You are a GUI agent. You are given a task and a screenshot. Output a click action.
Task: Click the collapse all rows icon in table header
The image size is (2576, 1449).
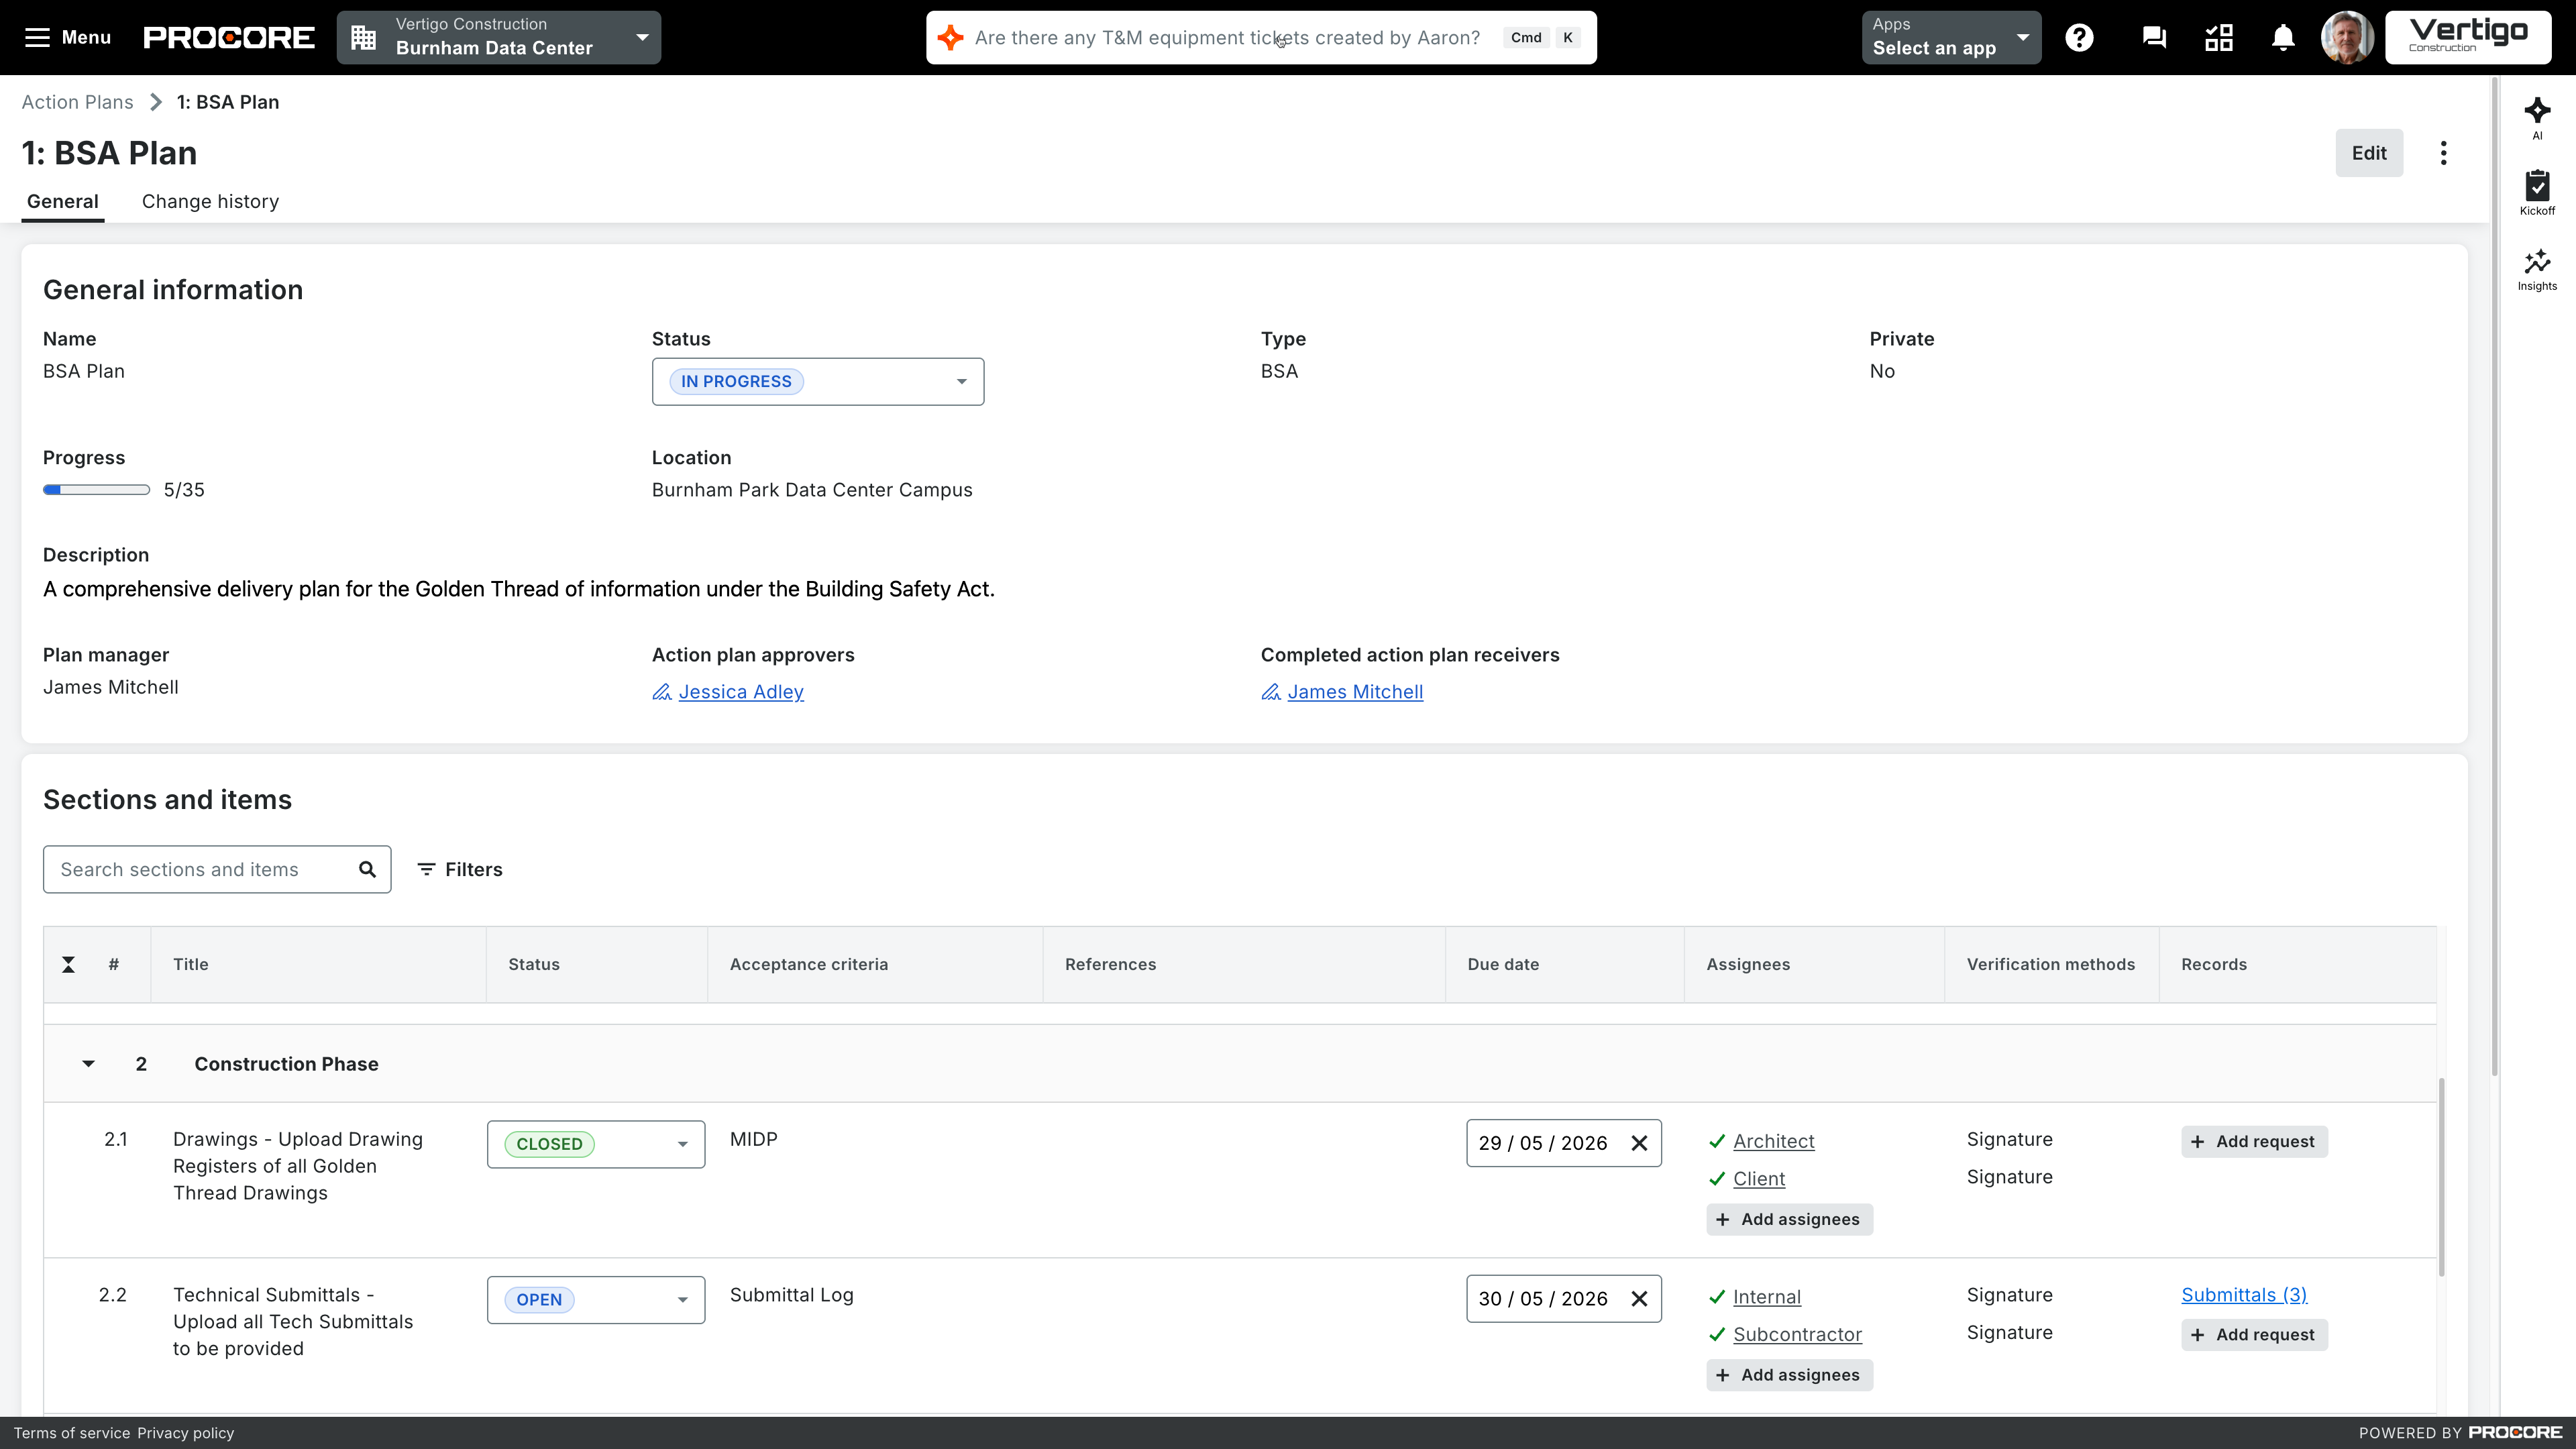point(68,965)
